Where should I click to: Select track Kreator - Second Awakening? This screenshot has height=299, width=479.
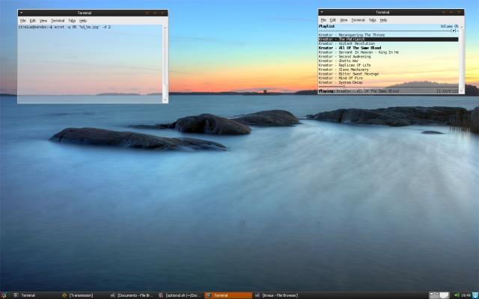344,57
